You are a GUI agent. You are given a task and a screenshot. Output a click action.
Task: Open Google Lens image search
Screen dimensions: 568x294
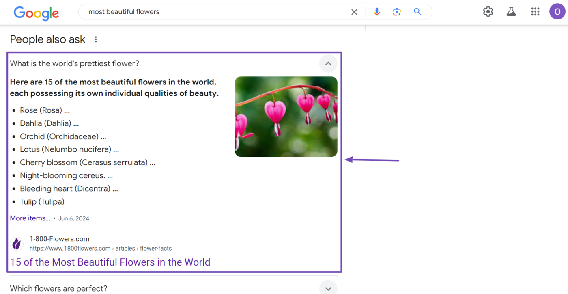397,12
